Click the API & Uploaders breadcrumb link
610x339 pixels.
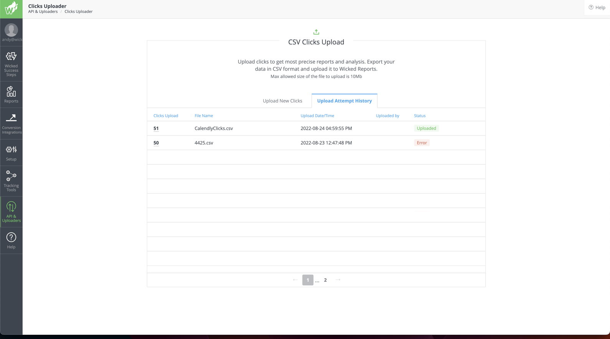[43, 12]
